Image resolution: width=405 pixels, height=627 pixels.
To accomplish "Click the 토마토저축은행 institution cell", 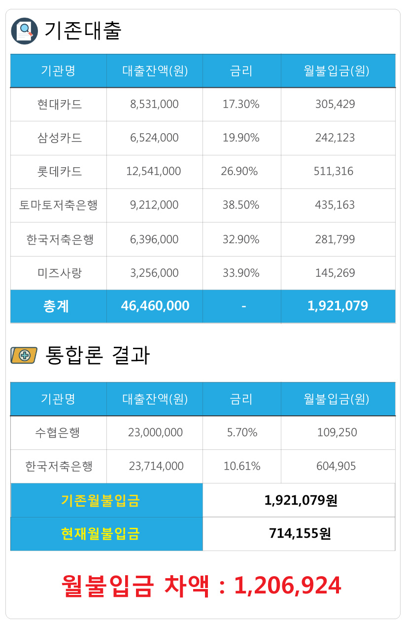I will [x=59, y=205].
